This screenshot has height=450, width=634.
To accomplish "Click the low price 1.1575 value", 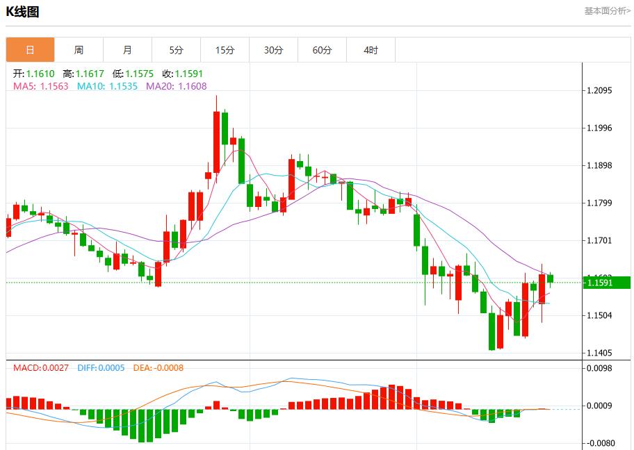I will pyautogui.click(x=140, y=74).
